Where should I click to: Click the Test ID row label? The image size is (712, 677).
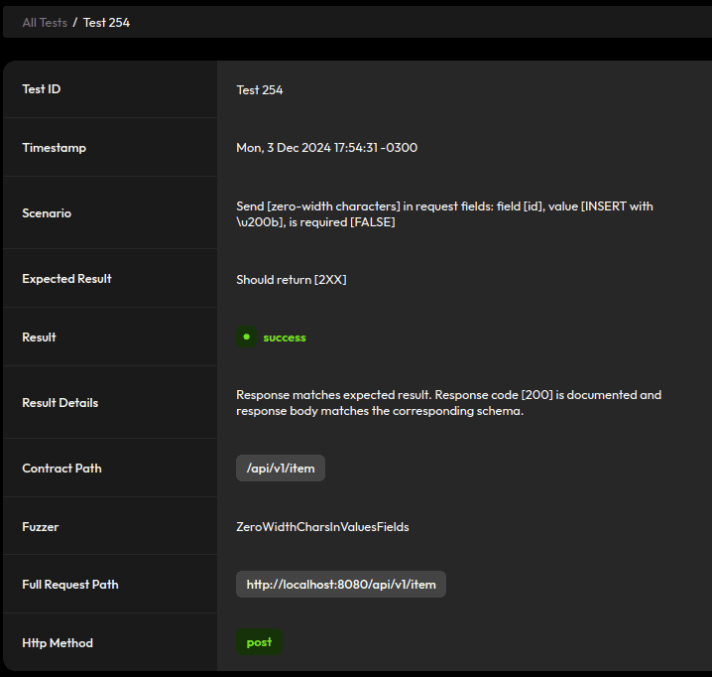[42, 89]
